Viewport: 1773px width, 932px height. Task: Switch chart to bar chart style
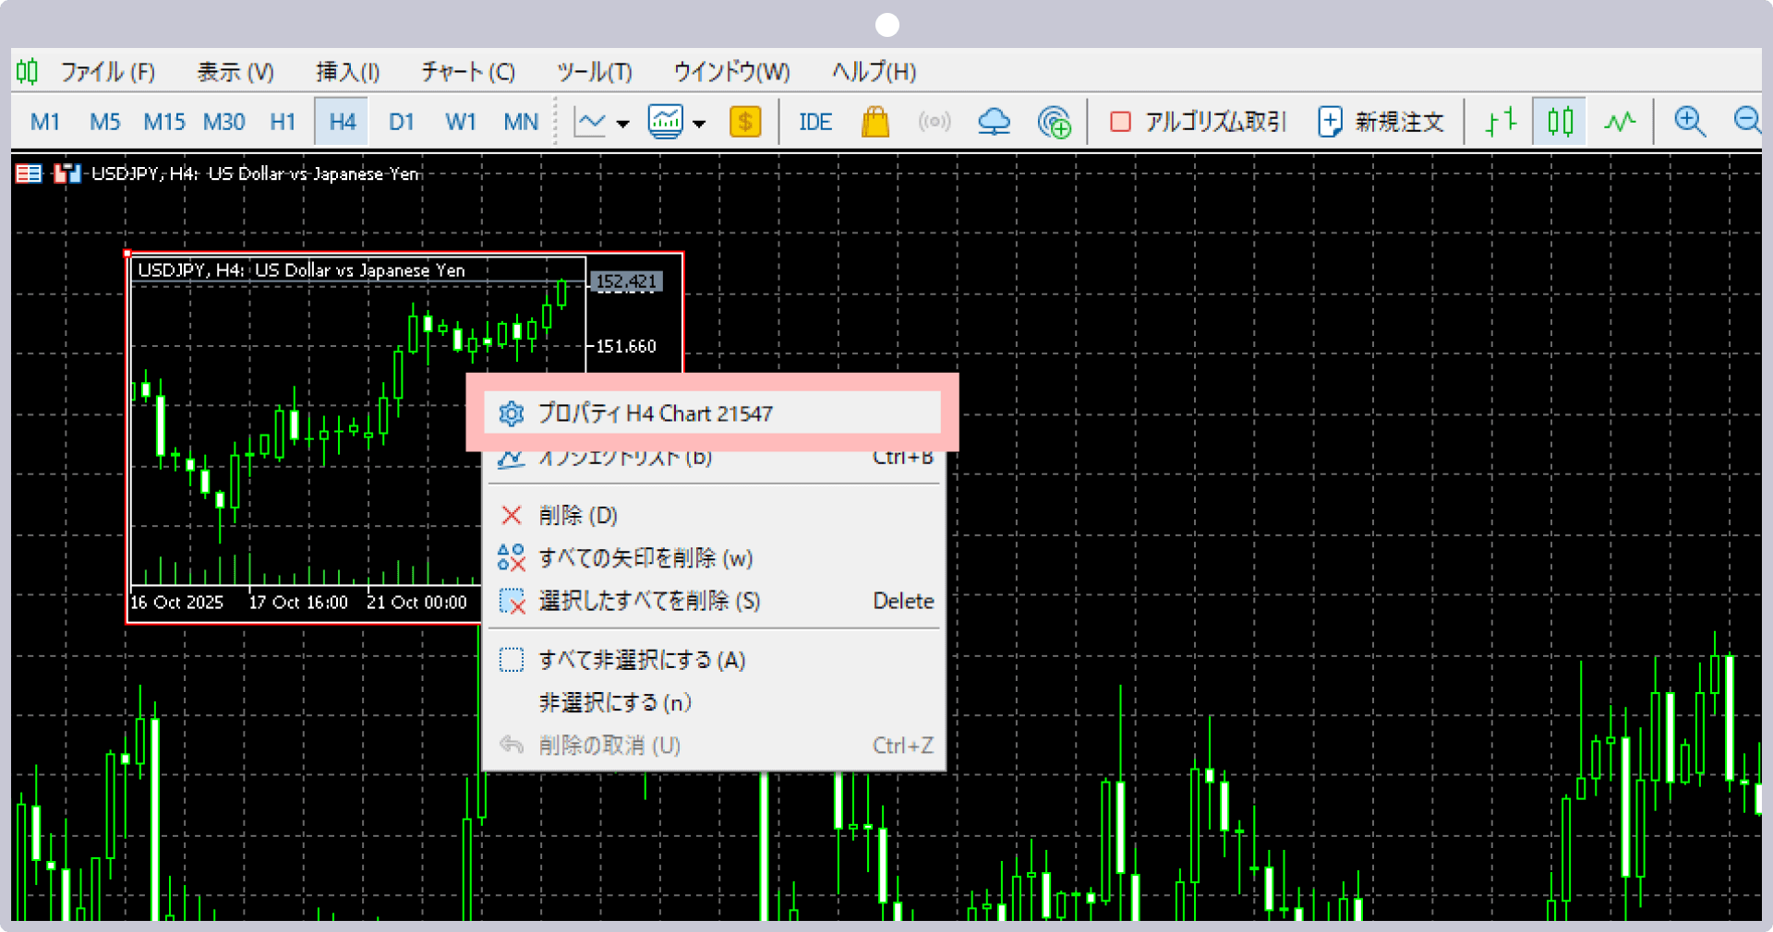pos(1501,122)
